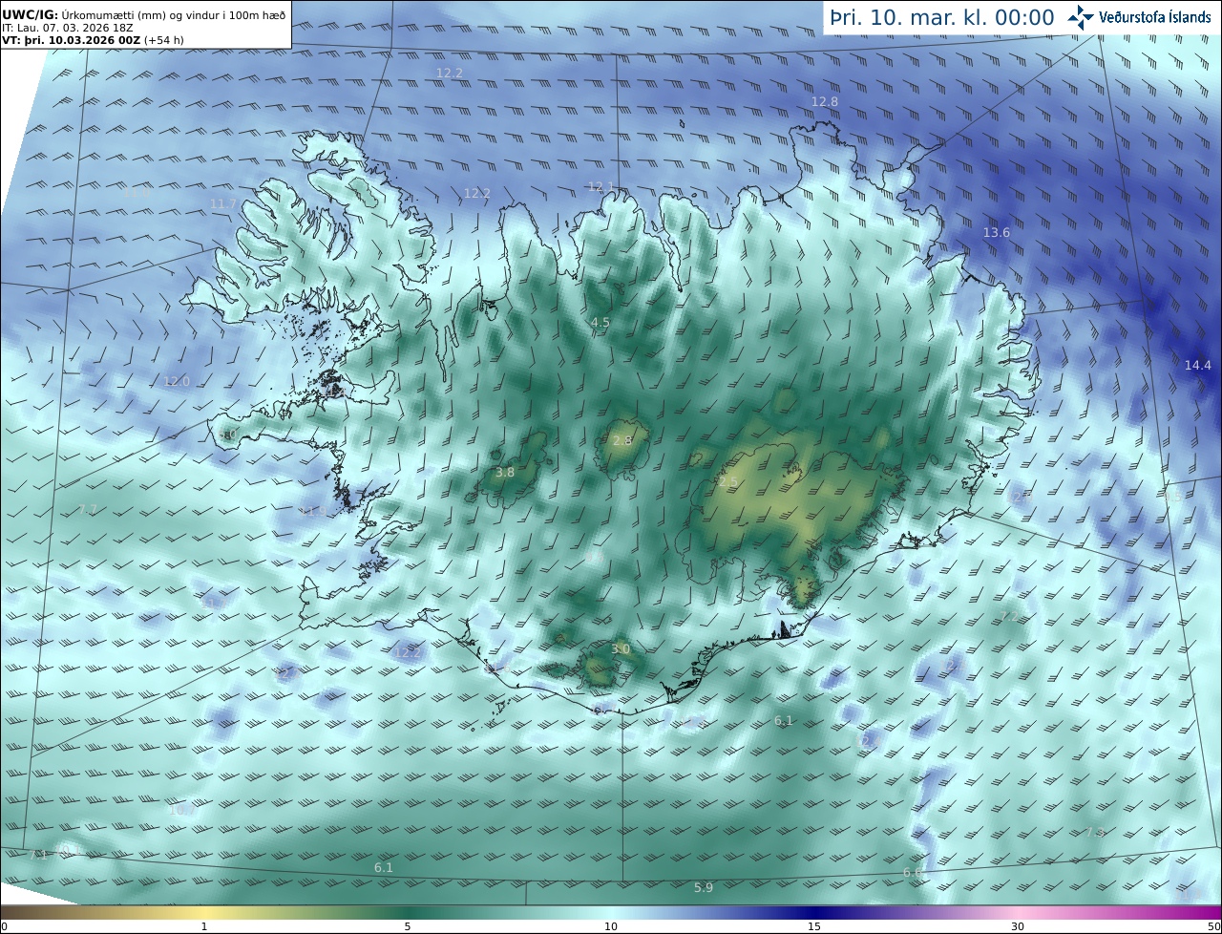Click the "14.4" value label at the right edge
The image size is (1222, 934).
1198,365
